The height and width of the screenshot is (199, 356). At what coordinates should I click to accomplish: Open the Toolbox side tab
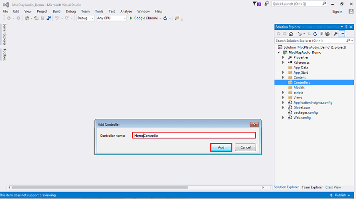click(4, 55)
